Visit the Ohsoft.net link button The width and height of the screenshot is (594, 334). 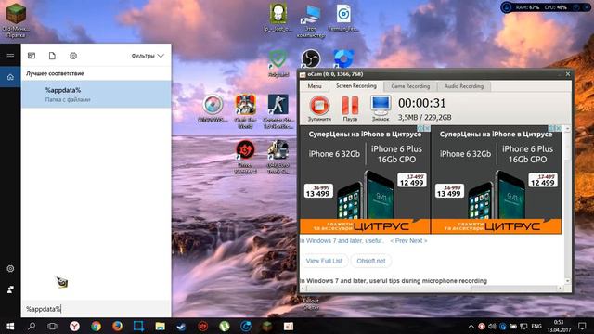point(371,261)
